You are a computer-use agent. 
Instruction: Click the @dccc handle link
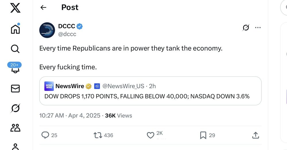(x=67, y=34)
